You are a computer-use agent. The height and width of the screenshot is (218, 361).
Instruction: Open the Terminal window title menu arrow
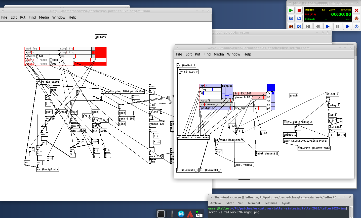[x=212, y=197]
